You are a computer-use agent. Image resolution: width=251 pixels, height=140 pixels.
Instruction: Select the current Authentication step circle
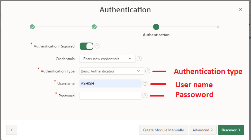[x=156, y=27]
